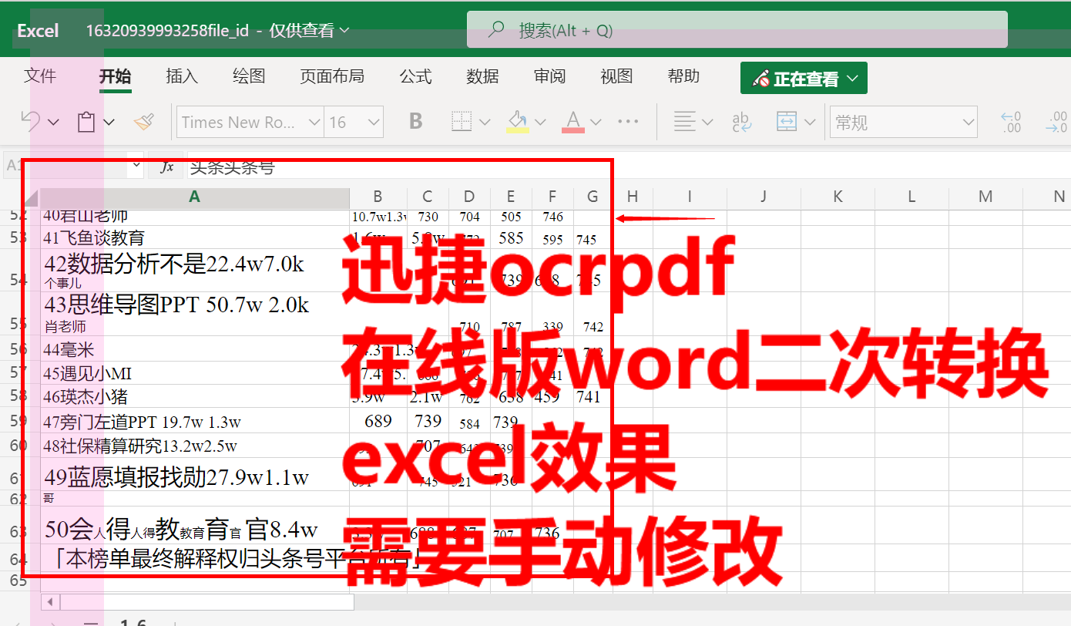Viewport: 1071px width, 626px height.
Task: Show more ribbon options (three dots)
Action: click(x=629, y=122)
